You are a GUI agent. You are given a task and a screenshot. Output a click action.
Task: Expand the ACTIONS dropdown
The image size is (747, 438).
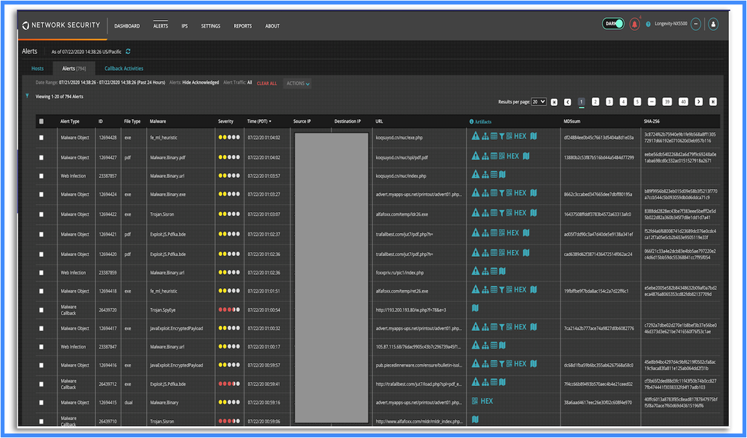tap(298, 84)
